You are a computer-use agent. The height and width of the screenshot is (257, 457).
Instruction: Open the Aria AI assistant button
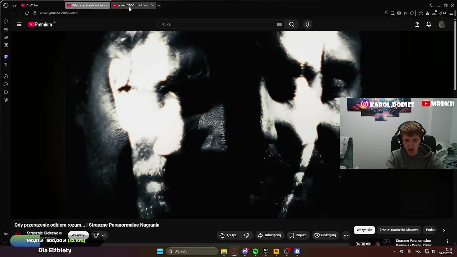[443, 13]
